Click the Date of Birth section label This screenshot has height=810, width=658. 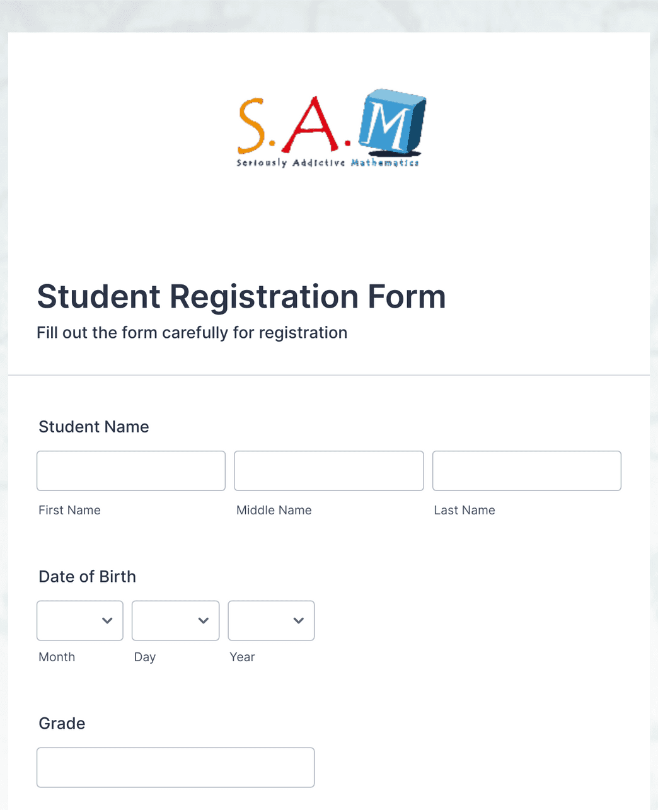coord(87,576)
